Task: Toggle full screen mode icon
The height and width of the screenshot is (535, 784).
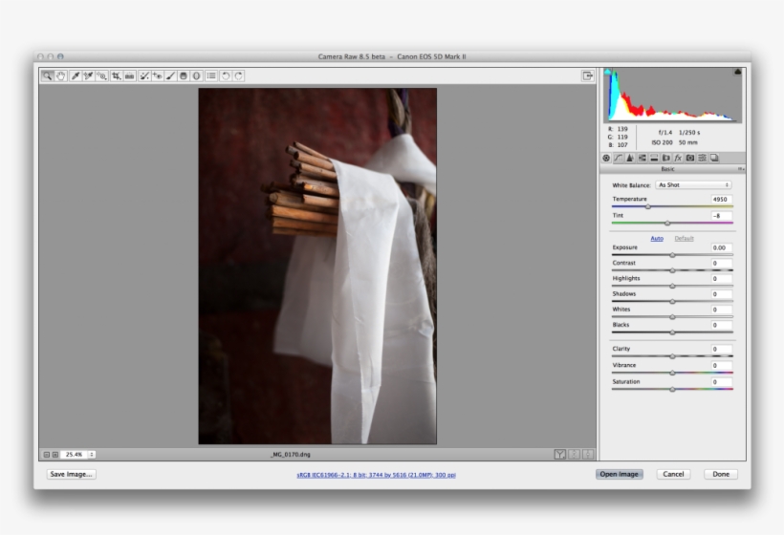Action: (x=588, y=75)
